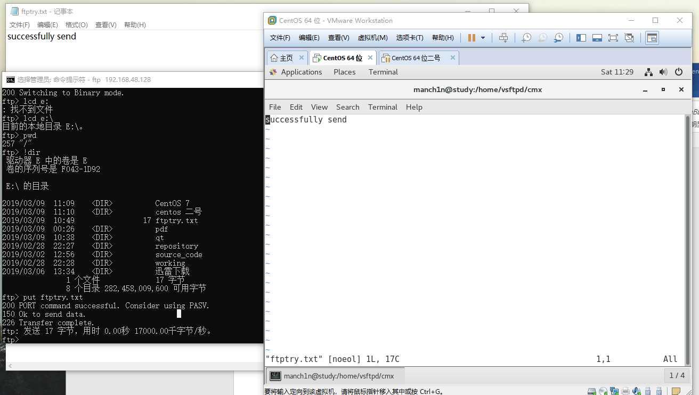Open VMware 帮助(H) menu
Viewport: 699px width, 395px height.
click(443, 38)
